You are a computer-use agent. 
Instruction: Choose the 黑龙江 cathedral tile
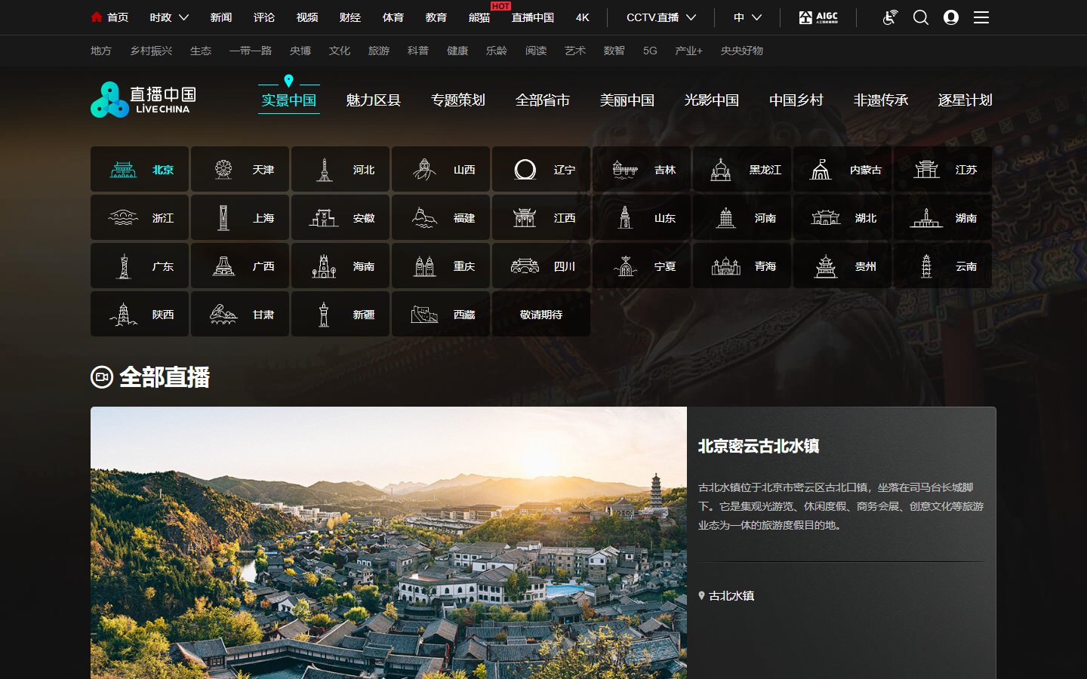742,169
